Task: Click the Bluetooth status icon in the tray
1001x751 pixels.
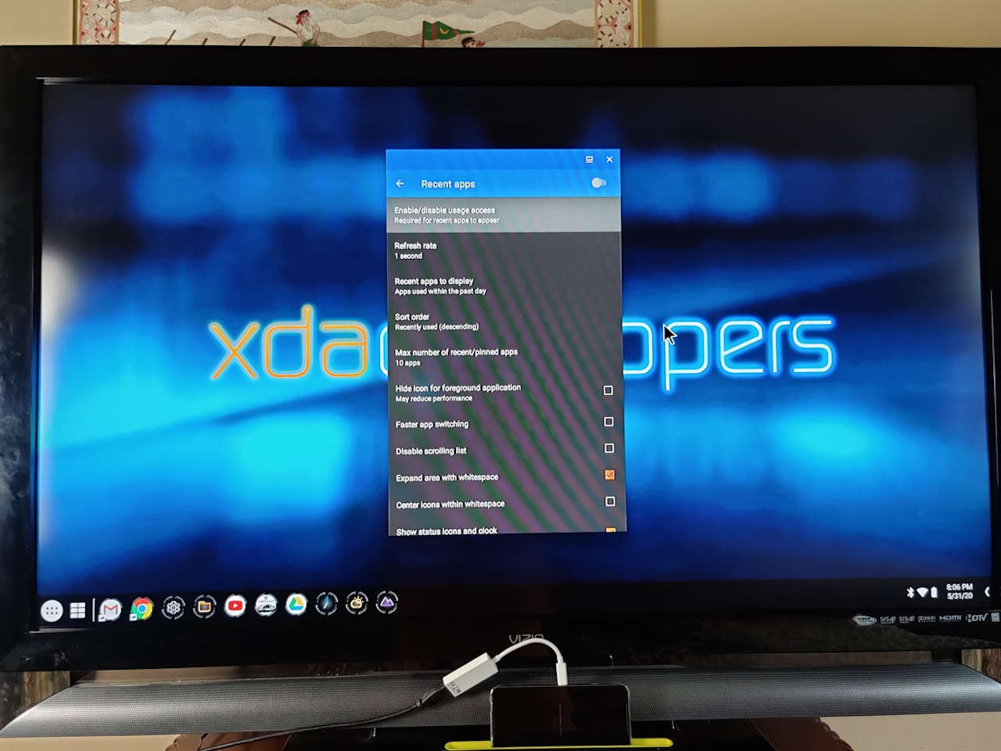Action: (910, 593)
